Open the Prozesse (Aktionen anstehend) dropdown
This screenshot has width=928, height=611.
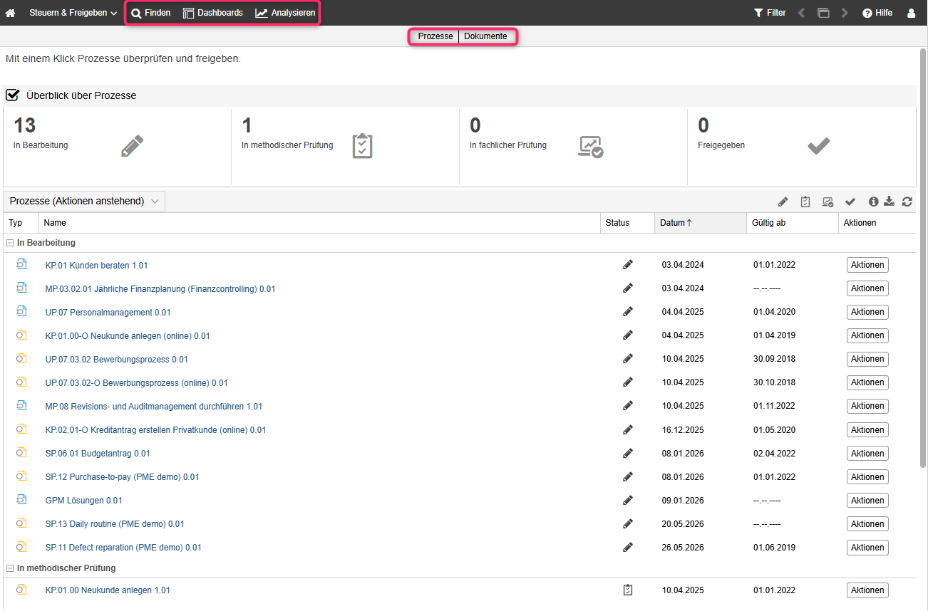coord(84,201)
